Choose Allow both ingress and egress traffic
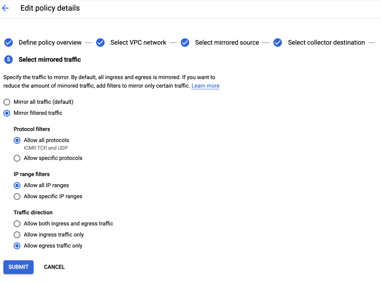Image resolution: width=381 pixels, height=282 pixels. [17, 224]
